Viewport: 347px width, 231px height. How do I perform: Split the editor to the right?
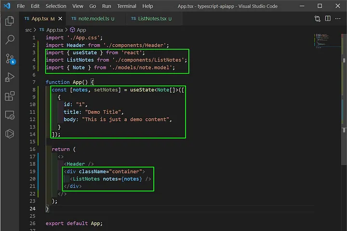click(328, 19)
